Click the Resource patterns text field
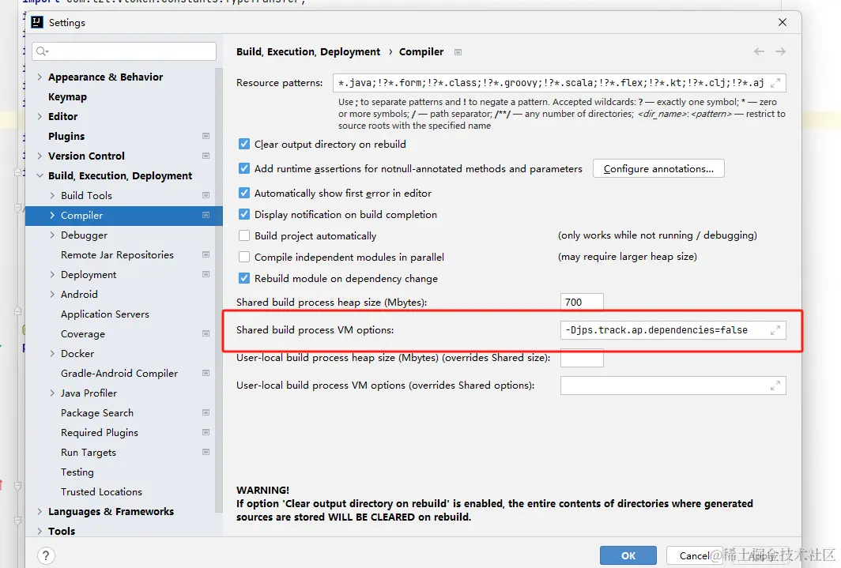Screen dimensions: 841x568 [x=560, y=83]
